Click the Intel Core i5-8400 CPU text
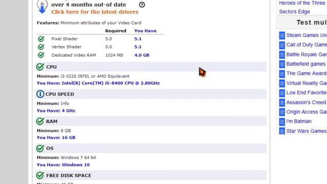Viewport: 327px width, 184px height. [x=111, y=83]
